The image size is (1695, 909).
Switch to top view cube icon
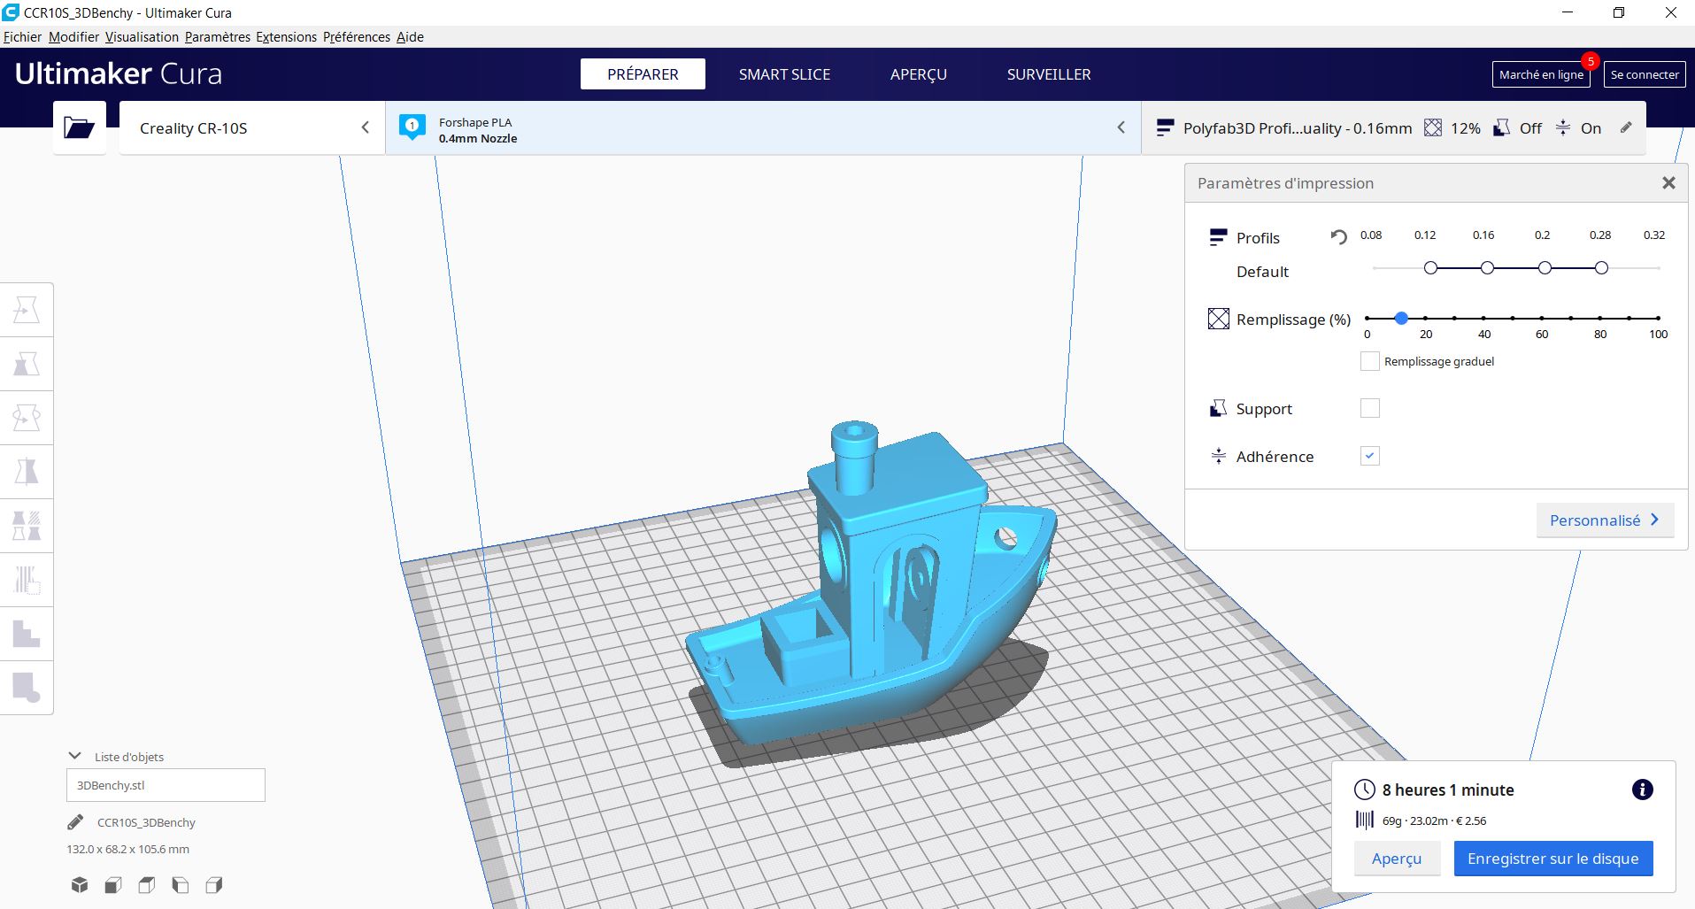tap(147, 884)
